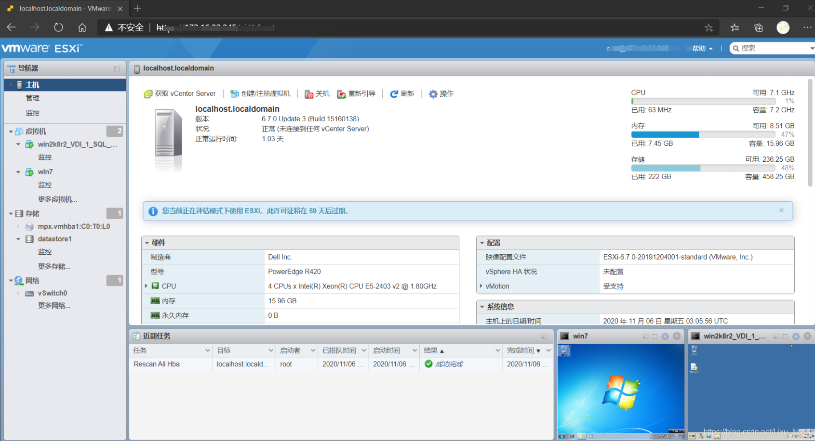
Task: Minimize the navigator (导航器) panel
Action: 117,69
